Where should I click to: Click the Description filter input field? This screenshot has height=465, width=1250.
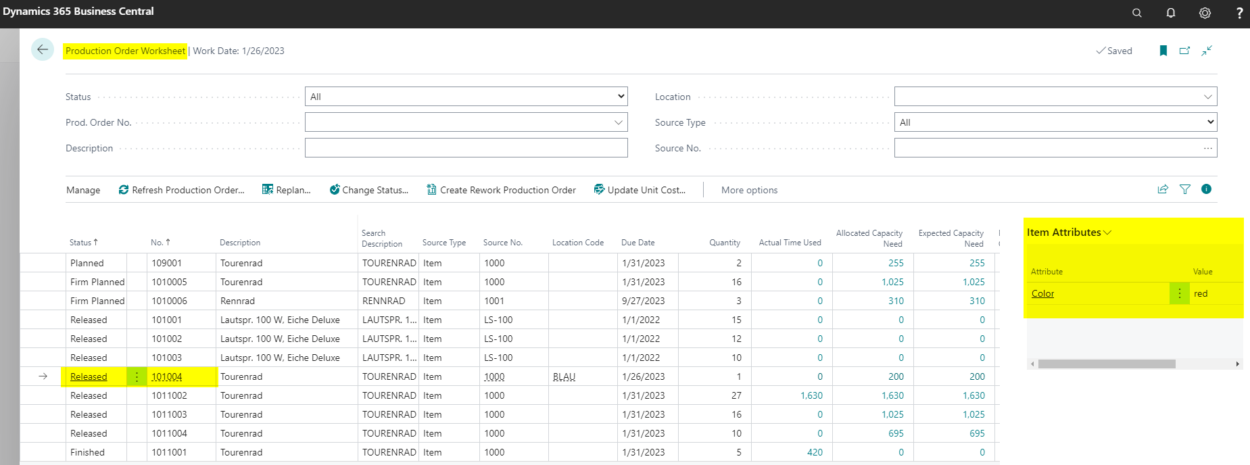[466, 148]
